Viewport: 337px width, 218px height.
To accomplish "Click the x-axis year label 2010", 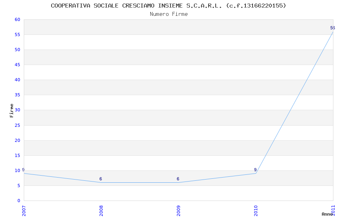I will (x=256, y=211).
